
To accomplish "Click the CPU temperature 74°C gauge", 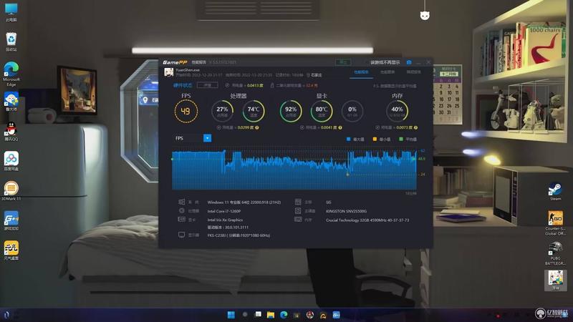I will pyautogui.click(x=254, y=111).
